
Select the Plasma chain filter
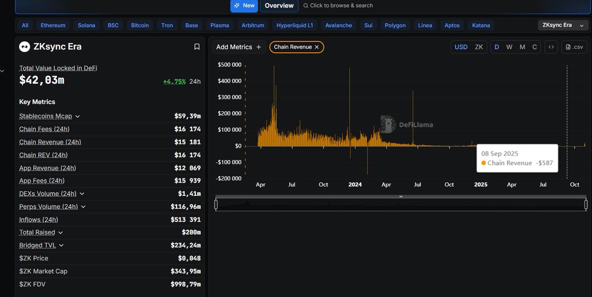(220, 25)
